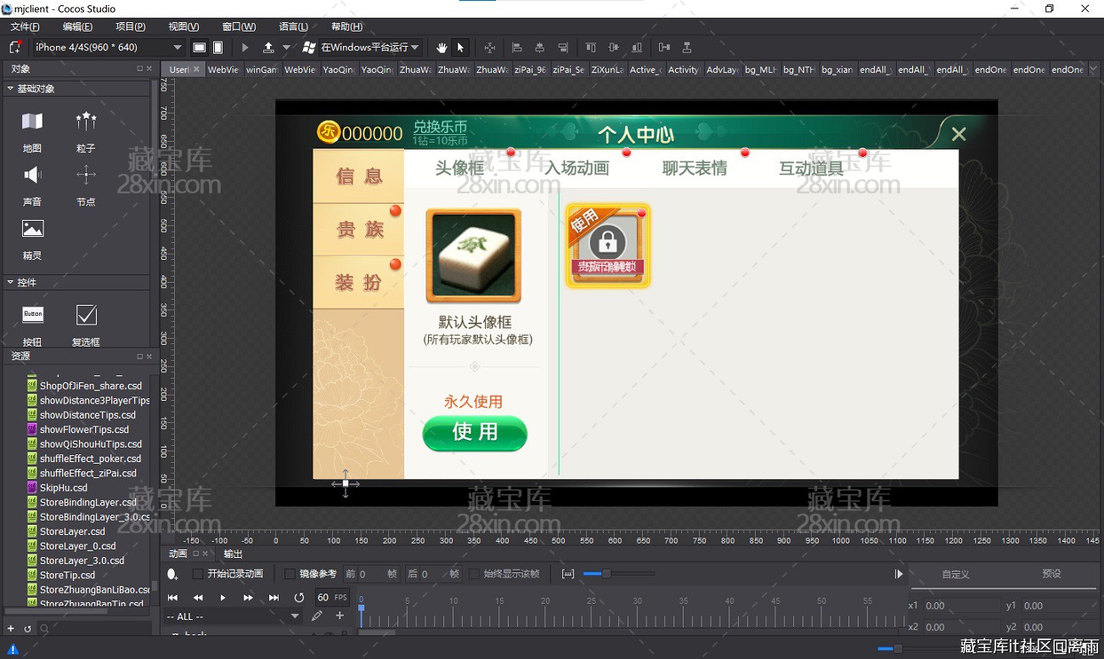1104x659 pixels.
Task: Click the publish/export icon in toolbar
Action: click(268, 48)
